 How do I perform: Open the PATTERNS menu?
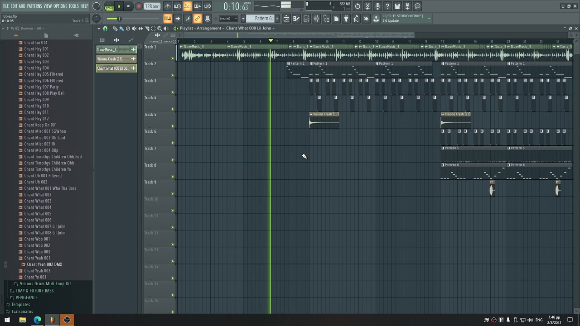pyautogui.click(x=34, y=6)
